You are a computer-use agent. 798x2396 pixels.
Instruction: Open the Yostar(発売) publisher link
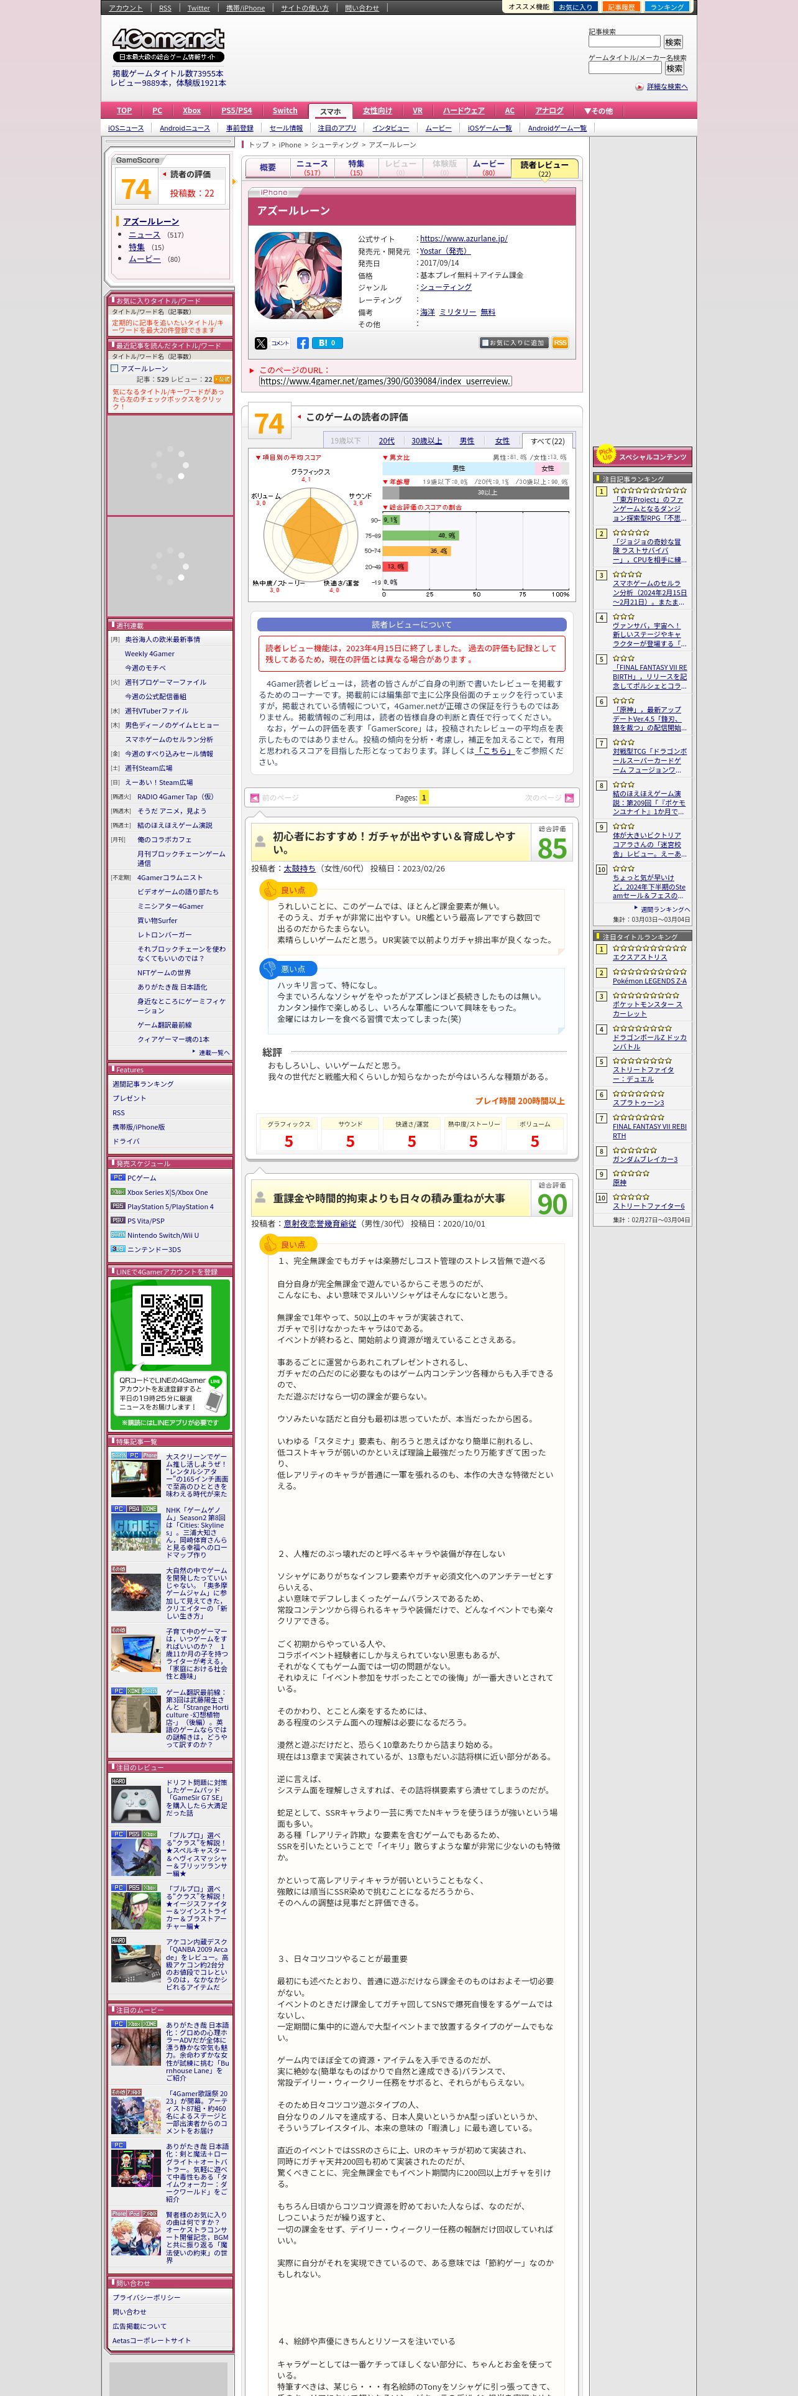coord(445,251)
